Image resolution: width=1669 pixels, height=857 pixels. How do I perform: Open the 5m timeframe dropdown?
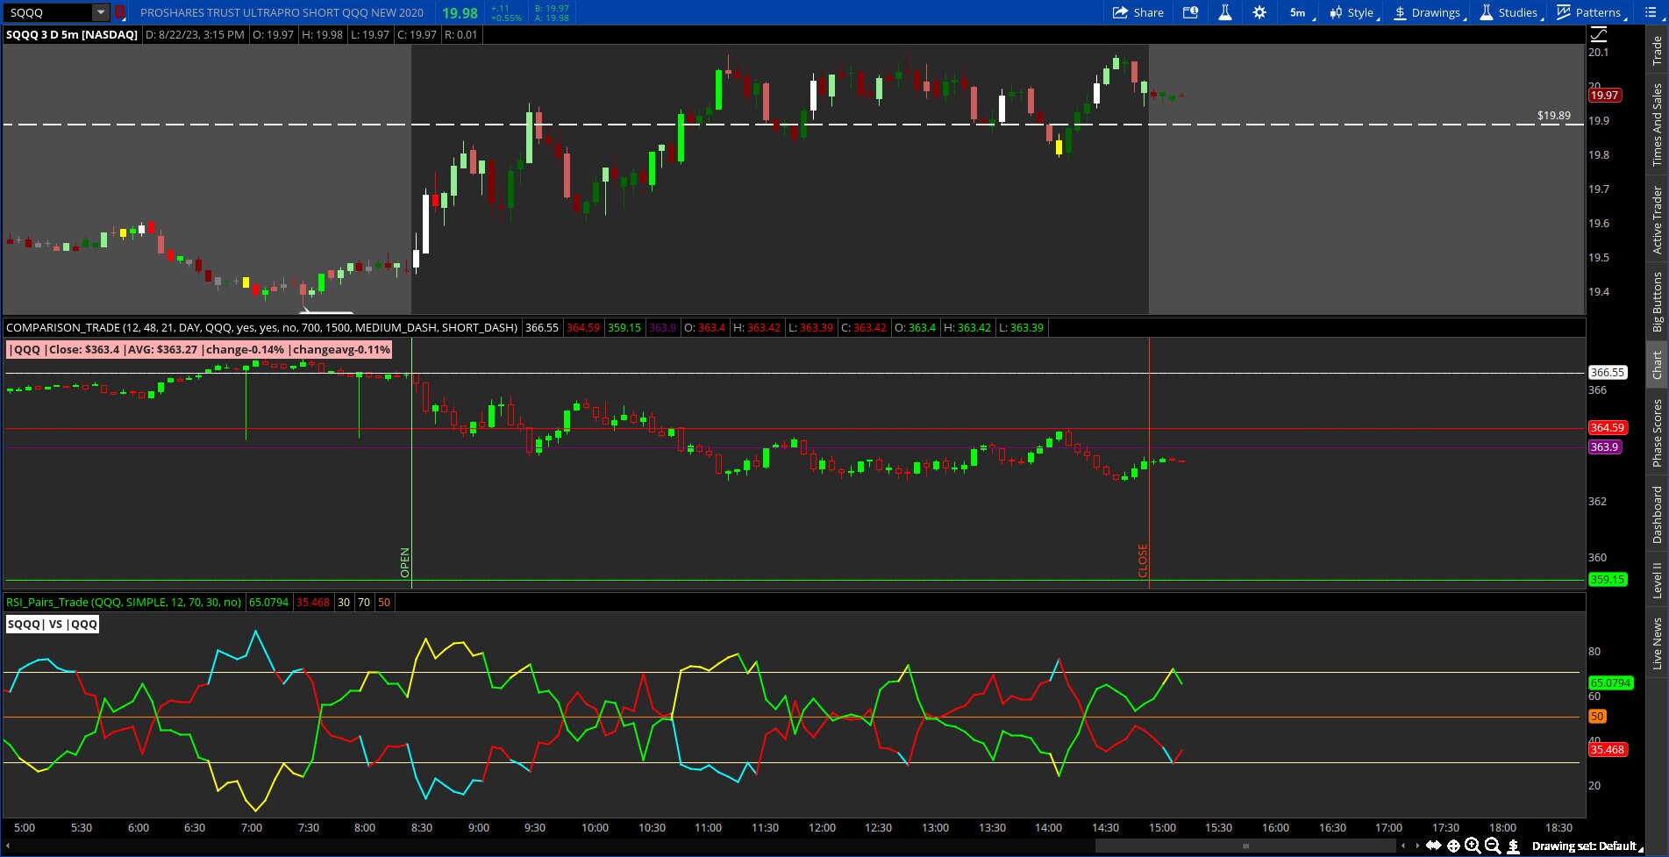1297,12
